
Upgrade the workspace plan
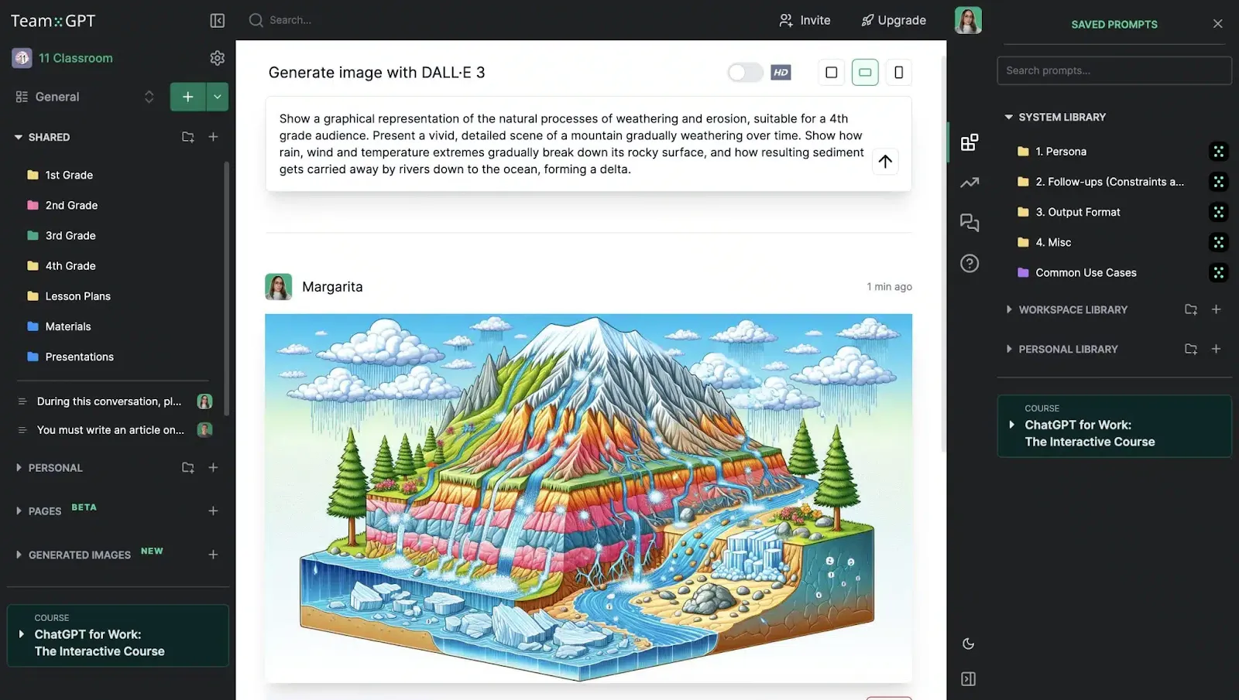point(893,20)
